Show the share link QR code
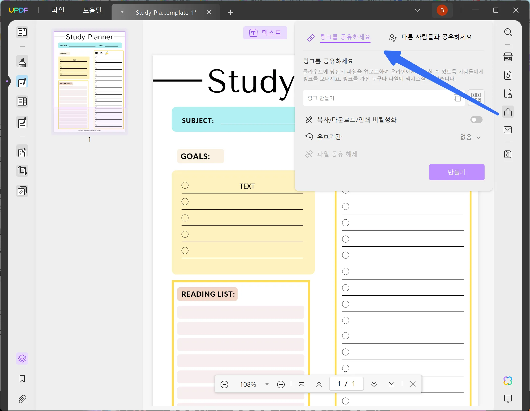Viewport: 530px width, 411px height. [476, 97]
